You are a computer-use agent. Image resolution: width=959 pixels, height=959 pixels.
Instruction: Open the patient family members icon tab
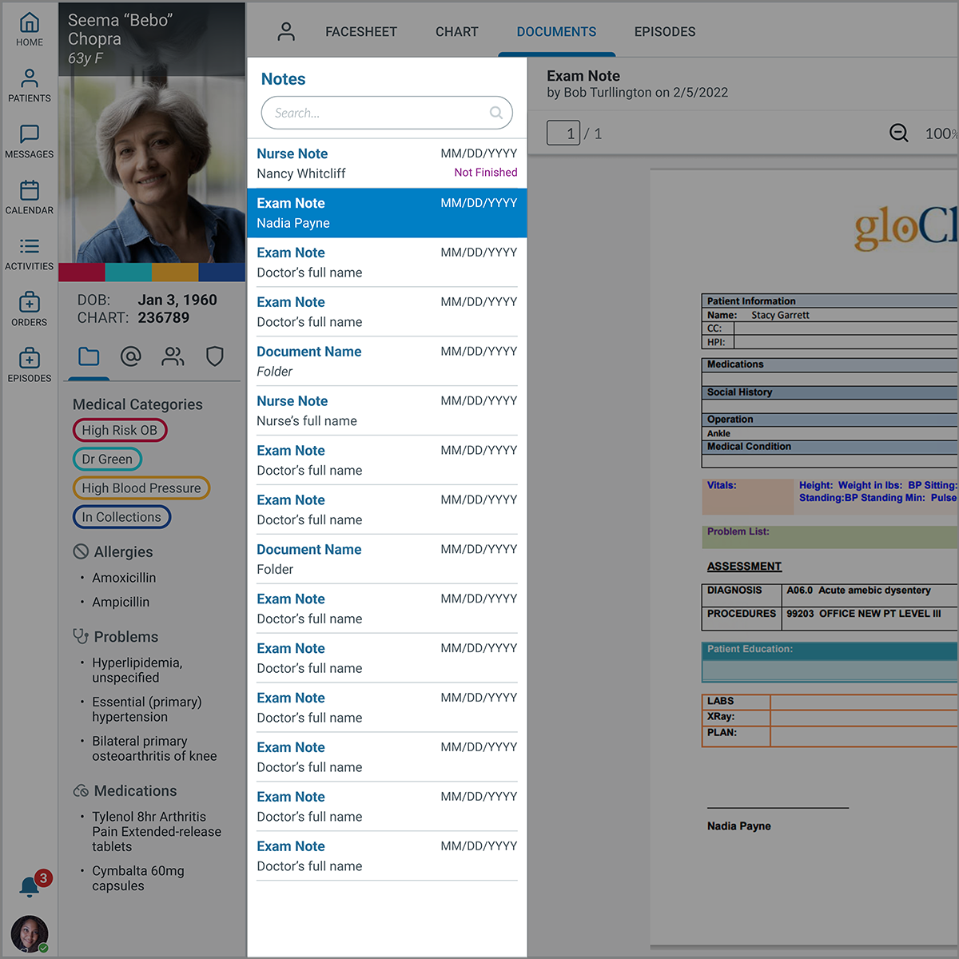point(173,356)
